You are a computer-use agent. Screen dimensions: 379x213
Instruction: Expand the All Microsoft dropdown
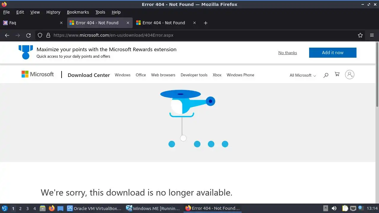click(x=303, y=75)
